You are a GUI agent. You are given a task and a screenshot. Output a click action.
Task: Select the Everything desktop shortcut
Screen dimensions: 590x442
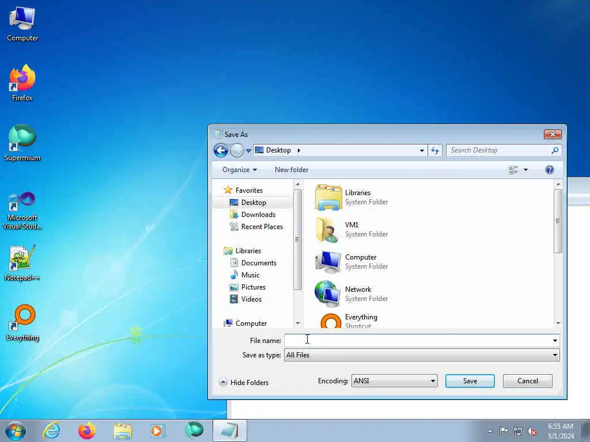tap(22, 322)
